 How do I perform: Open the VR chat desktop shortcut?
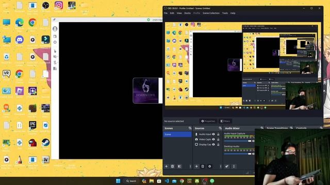click(6, 74)
